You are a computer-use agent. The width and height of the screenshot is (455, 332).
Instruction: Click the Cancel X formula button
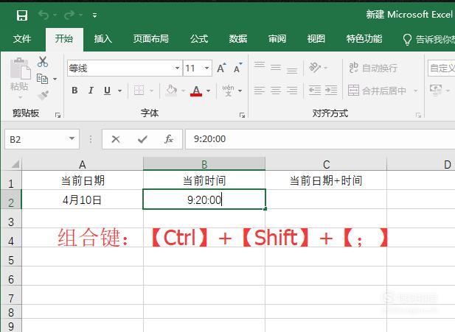click(x=116, y=139)
